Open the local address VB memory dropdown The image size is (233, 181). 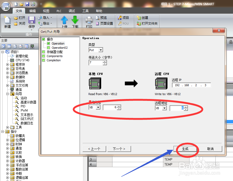[98, 107]
